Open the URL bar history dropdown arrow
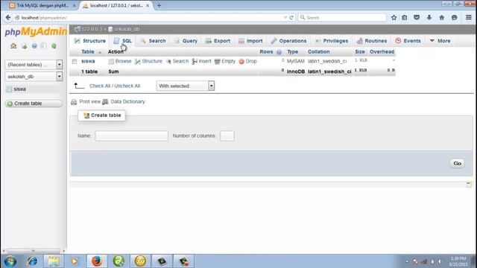Image resolution: width=477 pixels, height=268 pixels. coord(285,18)
